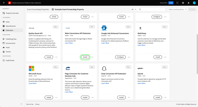Click the Meta logo icon

coord(68,28)
